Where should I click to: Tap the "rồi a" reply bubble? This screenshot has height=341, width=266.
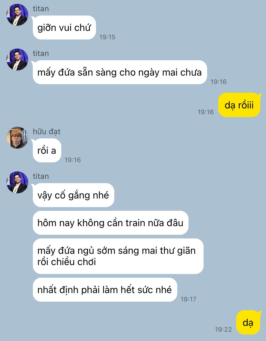(47, 151)
